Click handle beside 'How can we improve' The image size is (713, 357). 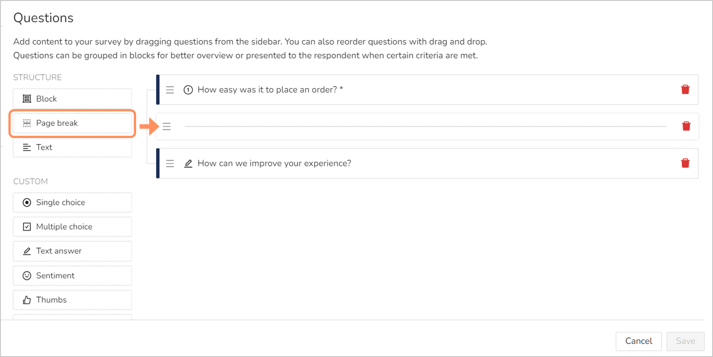(170, 164)
